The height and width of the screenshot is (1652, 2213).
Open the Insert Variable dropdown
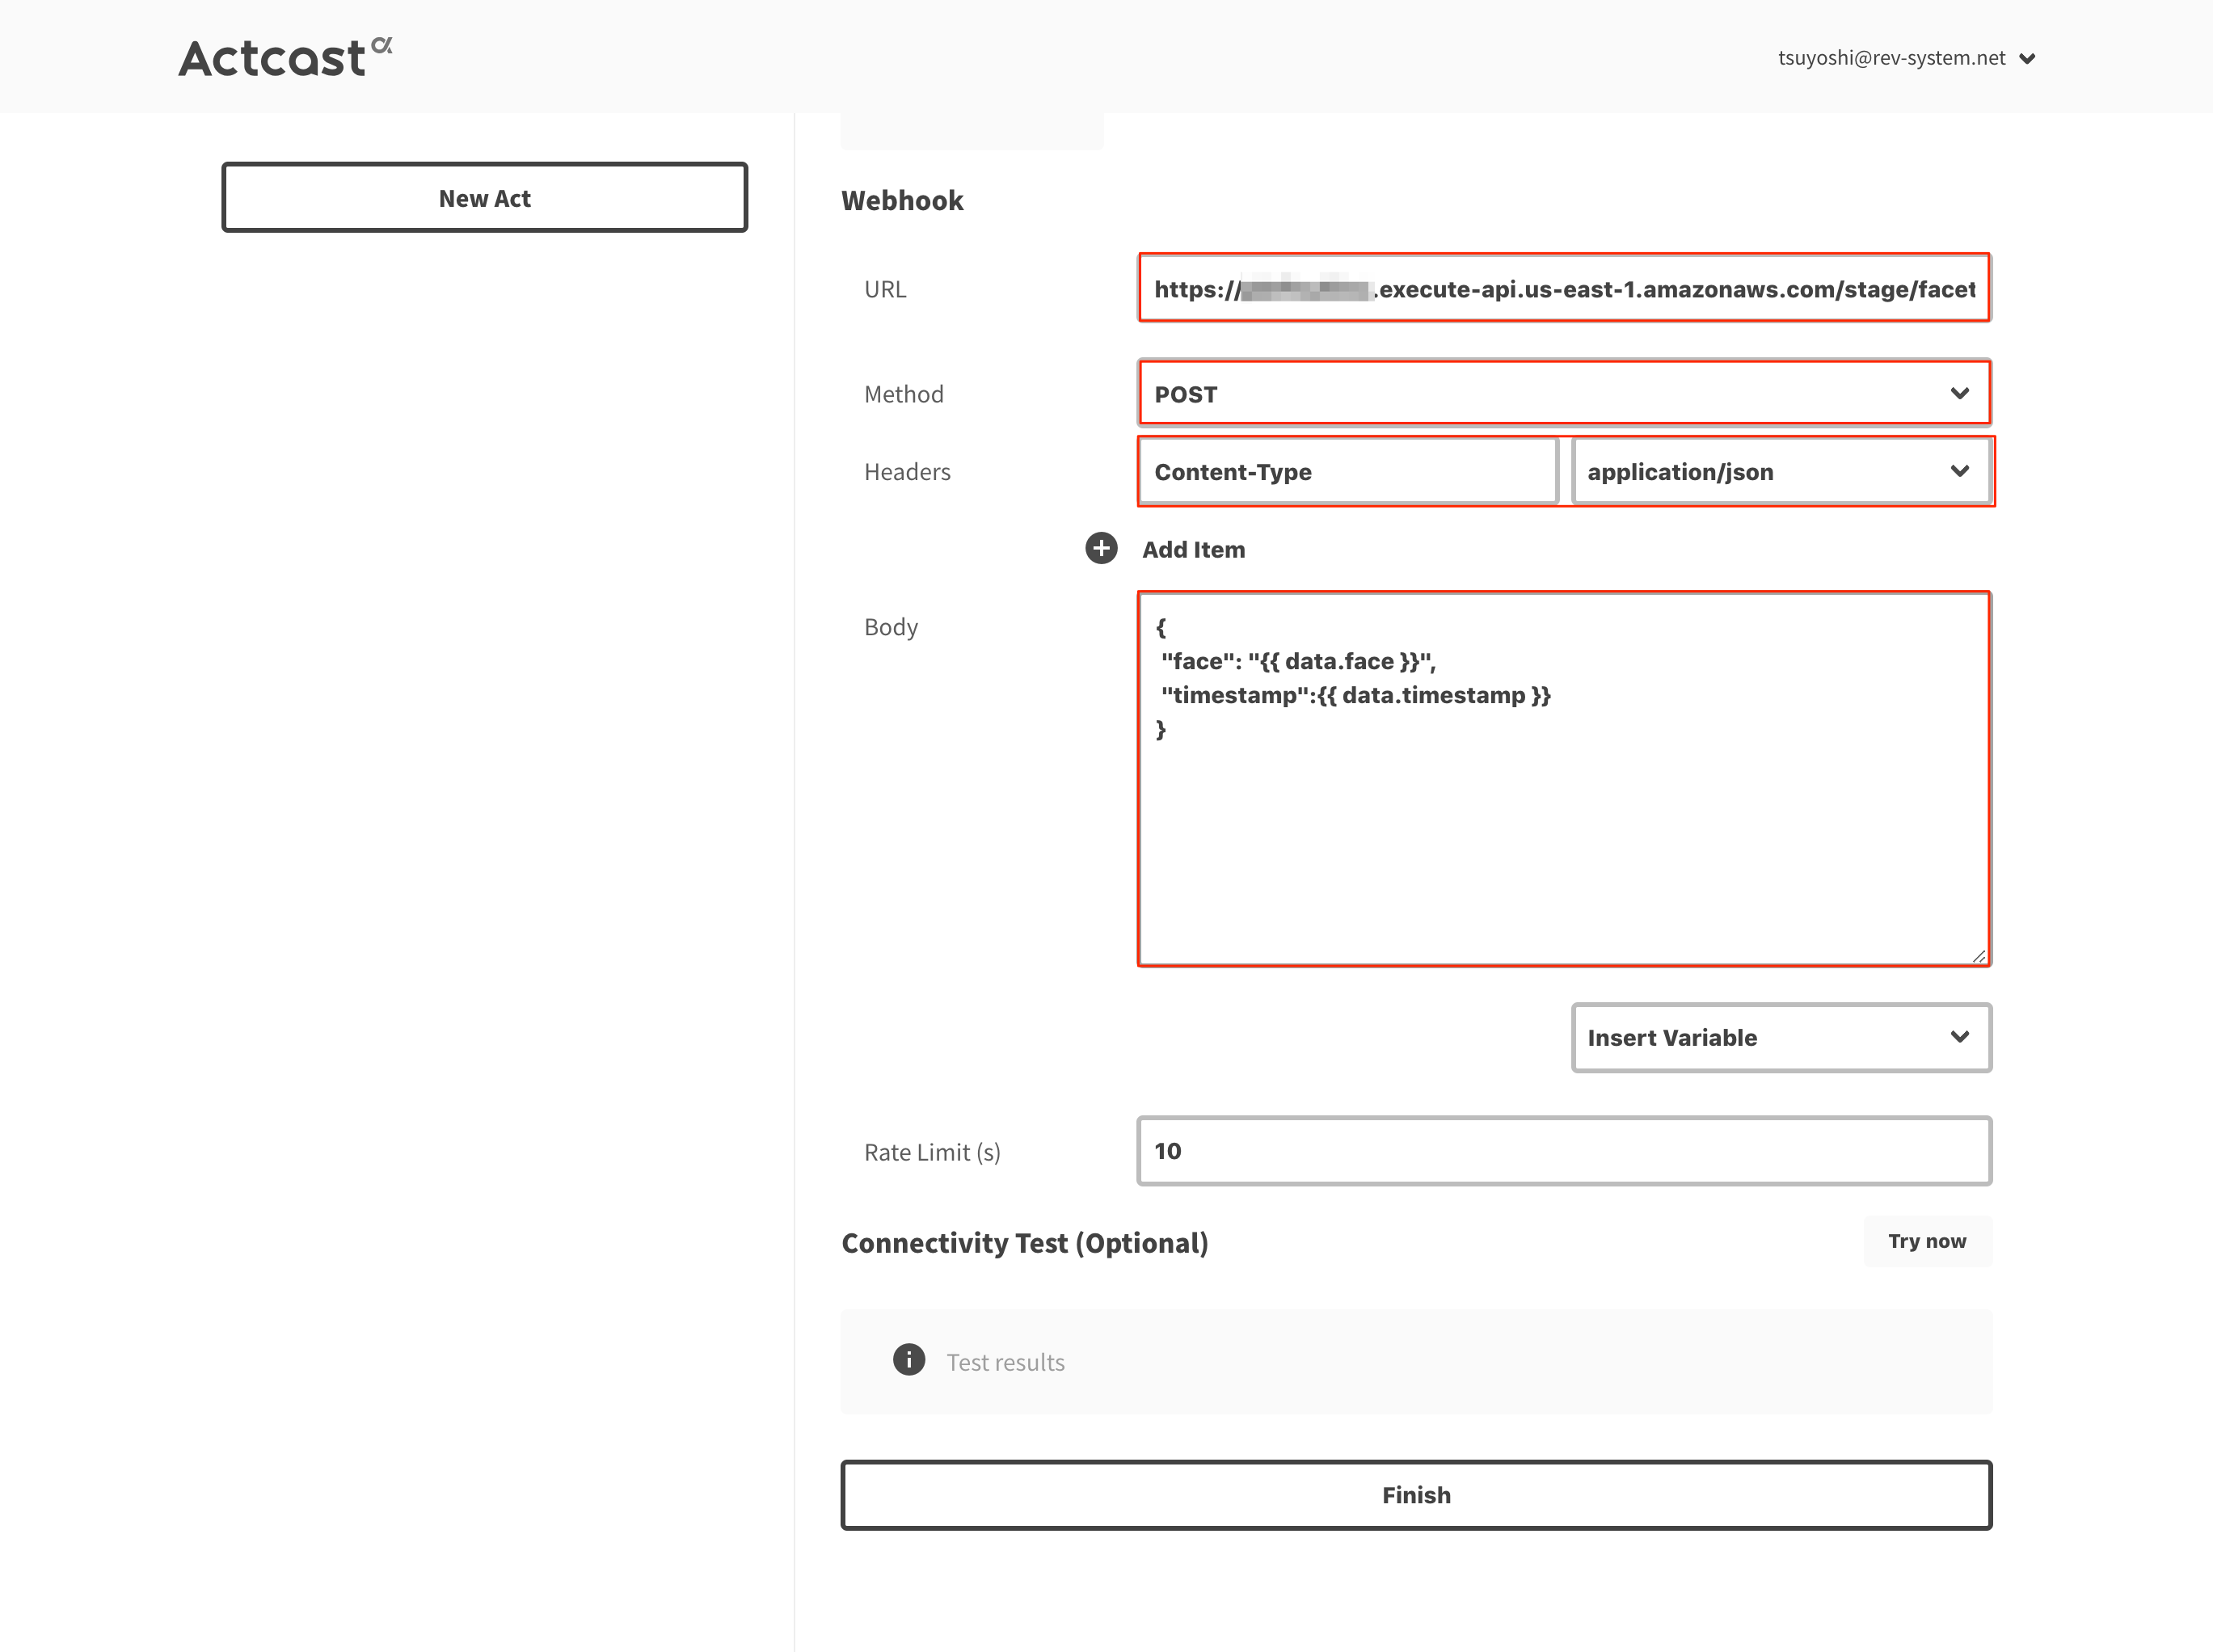pyautogui.click(x=1780, y=1037)
